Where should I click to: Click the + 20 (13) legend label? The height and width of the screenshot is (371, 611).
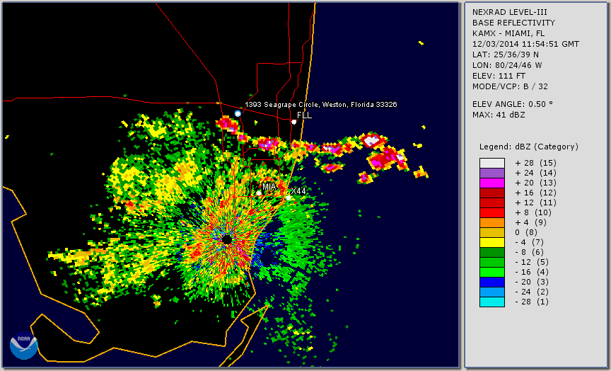pos(536,183)
